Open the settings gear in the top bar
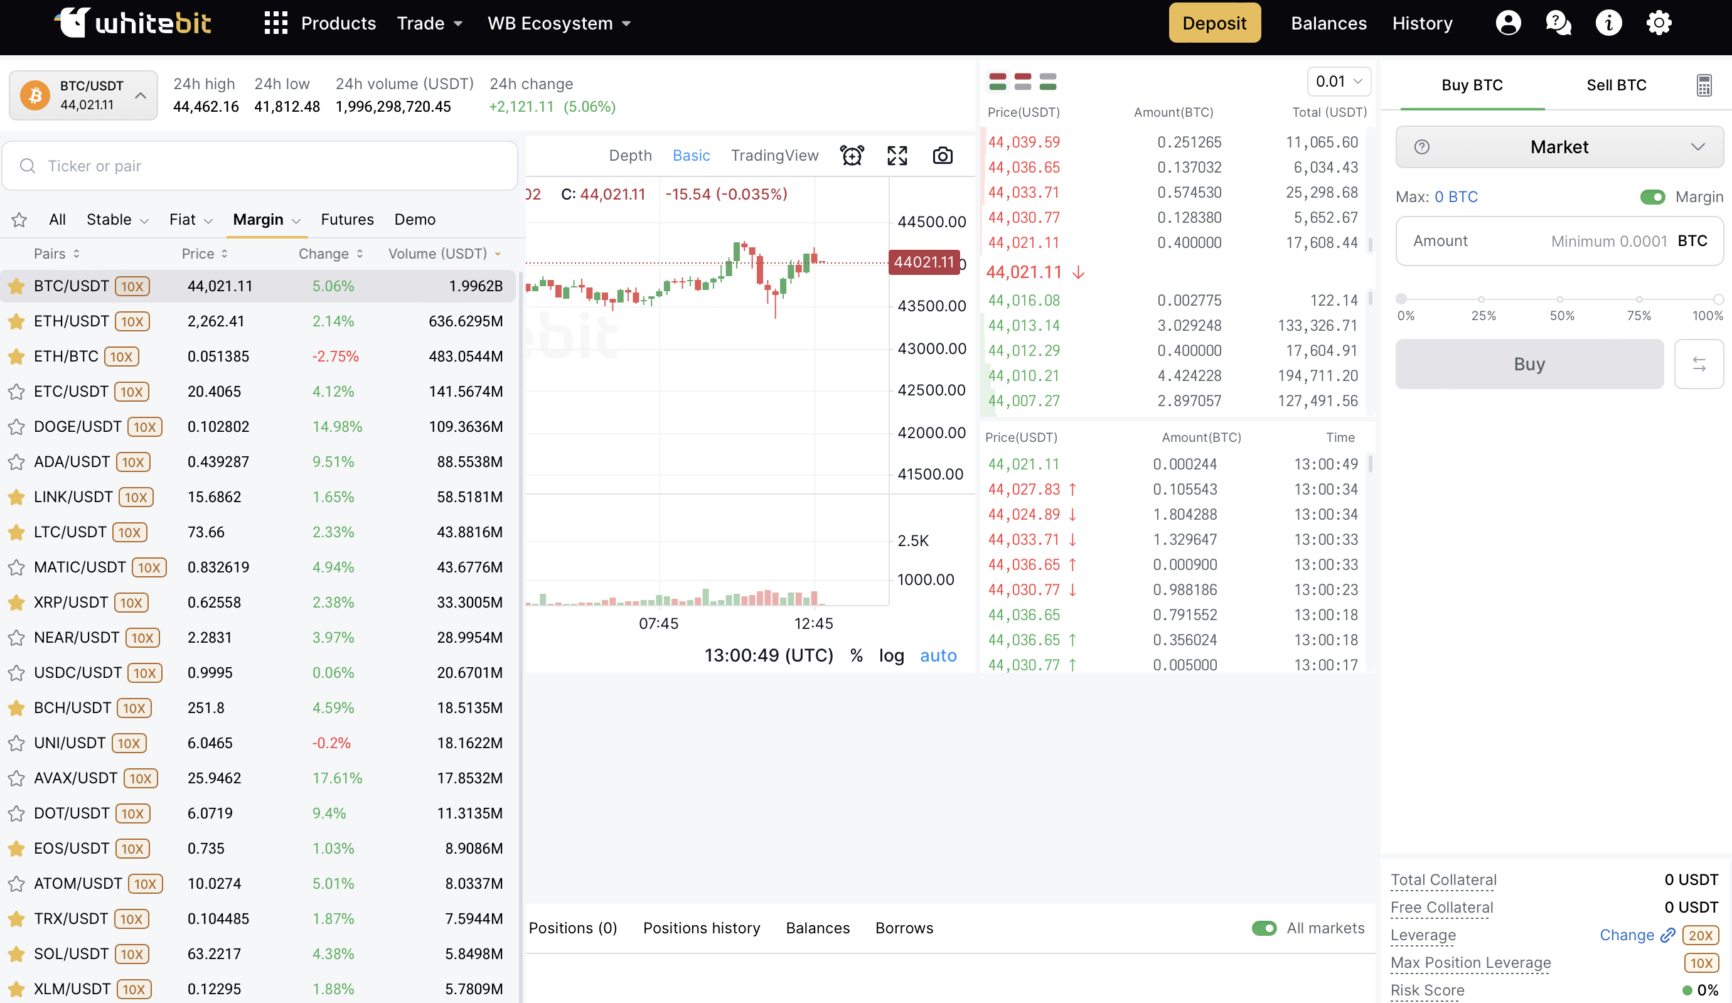The width and height of the screenshot is (1732, 1003). click(x=1659, y=23)
